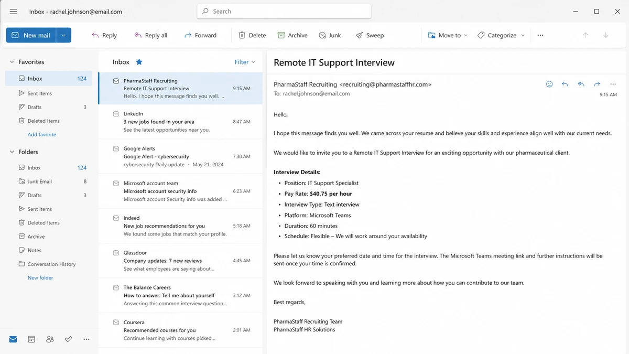The height and width of the screenshot is (354, 629).
Task: Open the Microsoft account team email
Action: [180, 191]
